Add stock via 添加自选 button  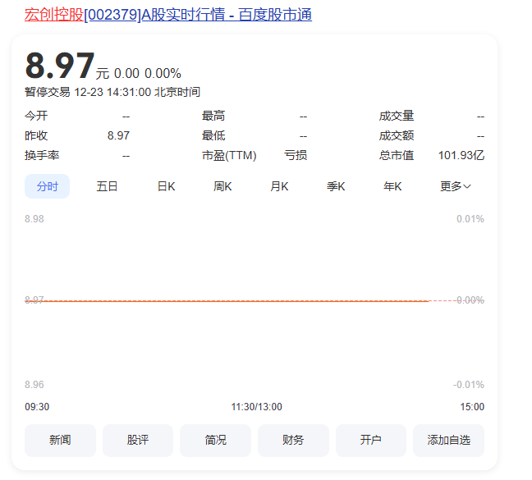(448, 441)
